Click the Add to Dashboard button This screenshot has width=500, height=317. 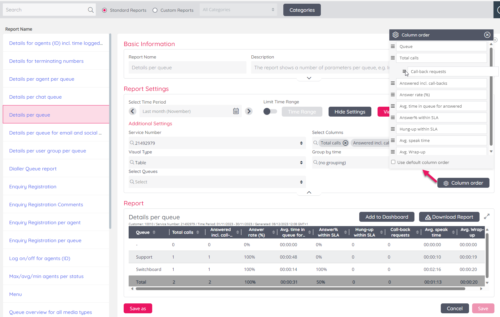[x=387, y=217]
